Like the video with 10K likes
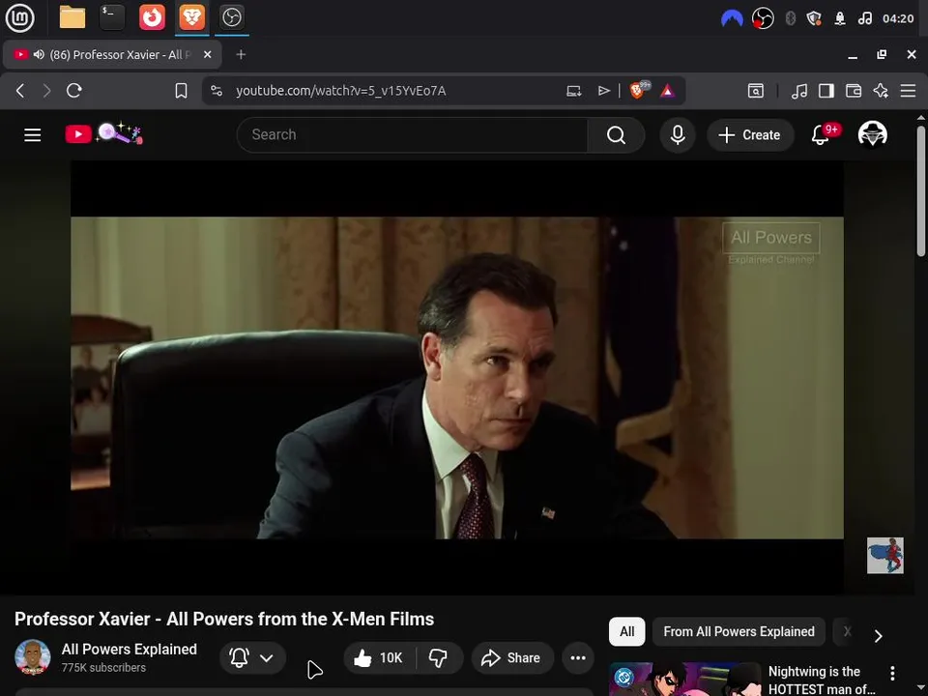The image size is (928, 696). pos(379,657)
